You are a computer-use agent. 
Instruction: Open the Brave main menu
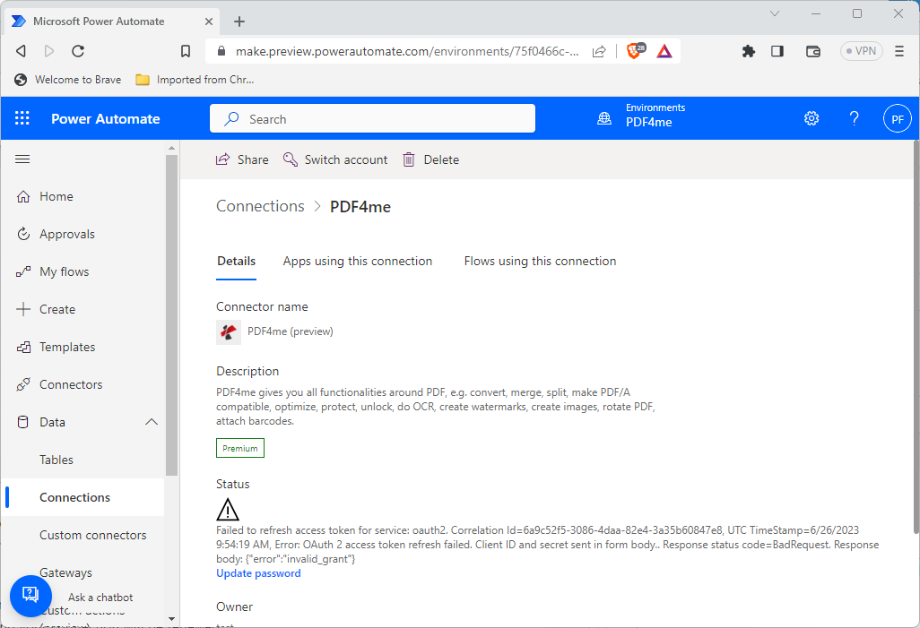899,51
